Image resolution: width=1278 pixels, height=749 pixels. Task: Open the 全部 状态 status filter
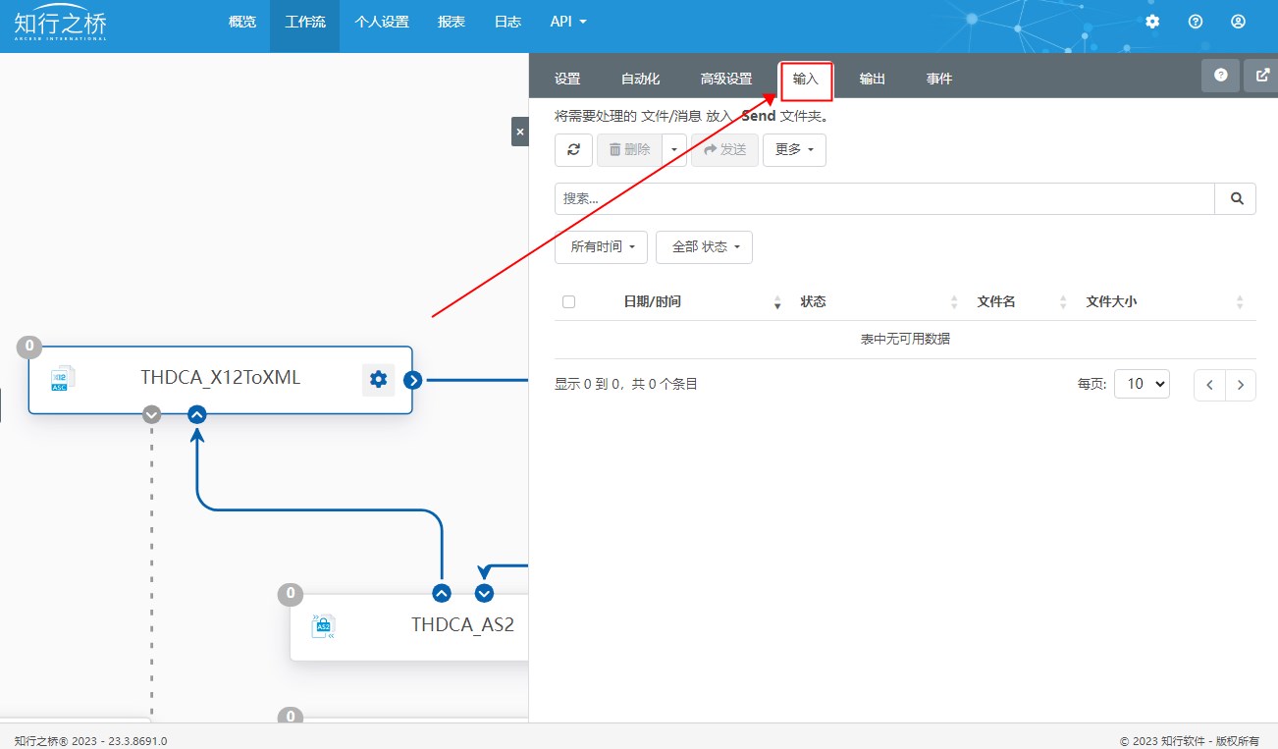(704, 247)
